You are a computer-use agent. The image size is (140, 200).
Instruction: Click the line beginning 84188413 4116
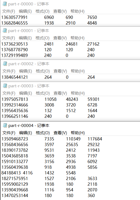(x=38, y=173)
